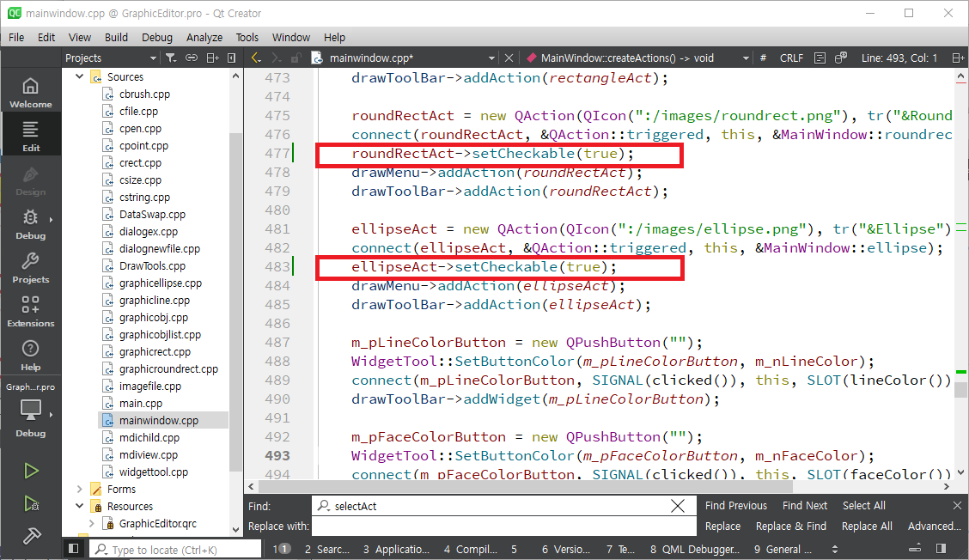969x560 pixels.
Task: Open the Graph...r.pro kit selector
Action: click(30, 409)
